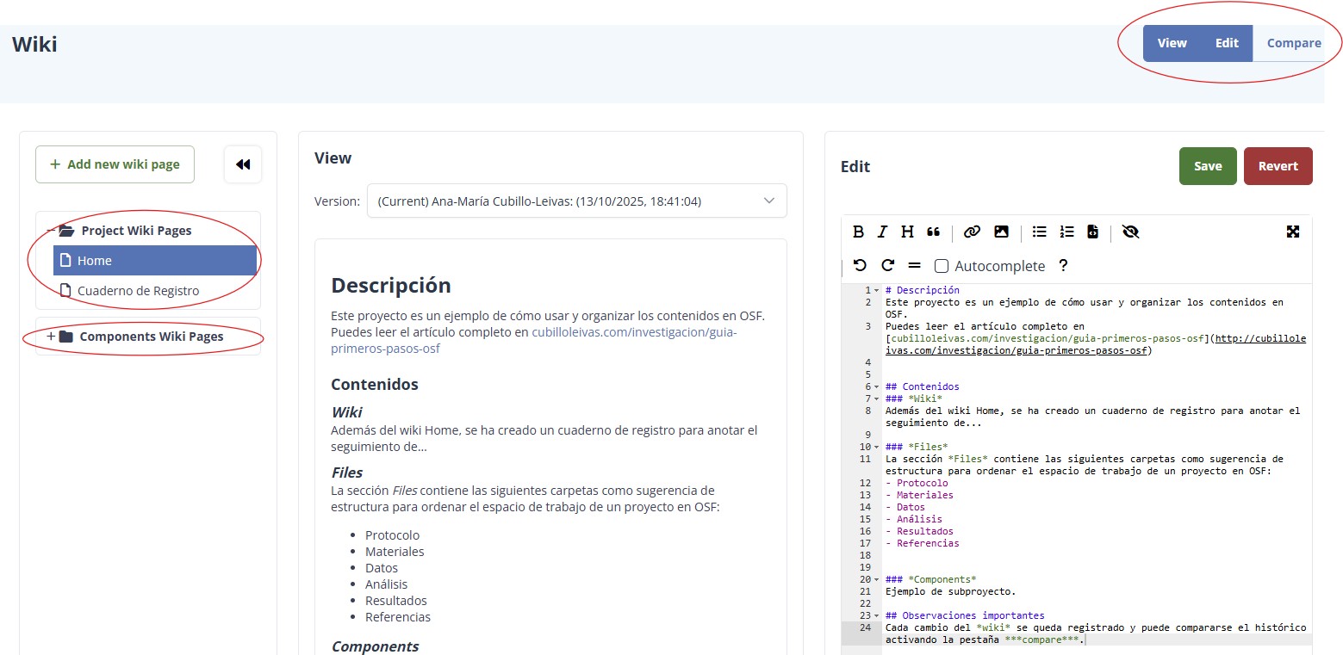
Task: Expand Components Wiki Pages tree
Action: (51, 337)
